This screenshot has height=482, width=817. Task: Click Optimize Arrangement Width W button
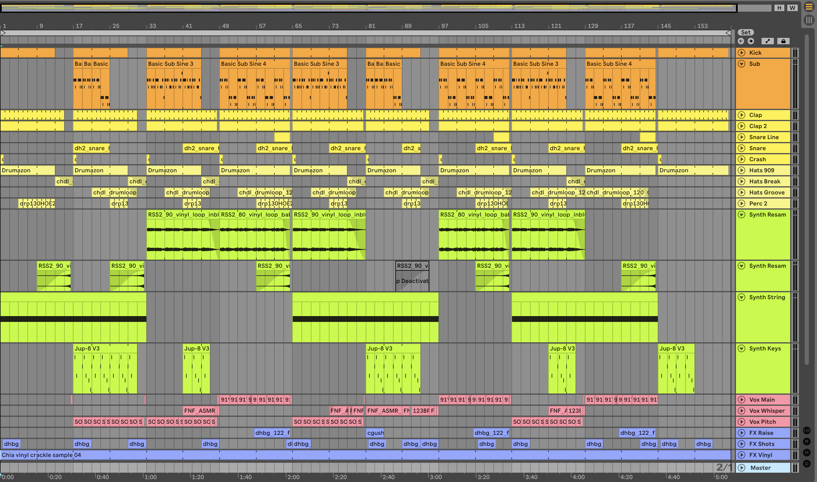pyautogui.click(x=792, y=8)
